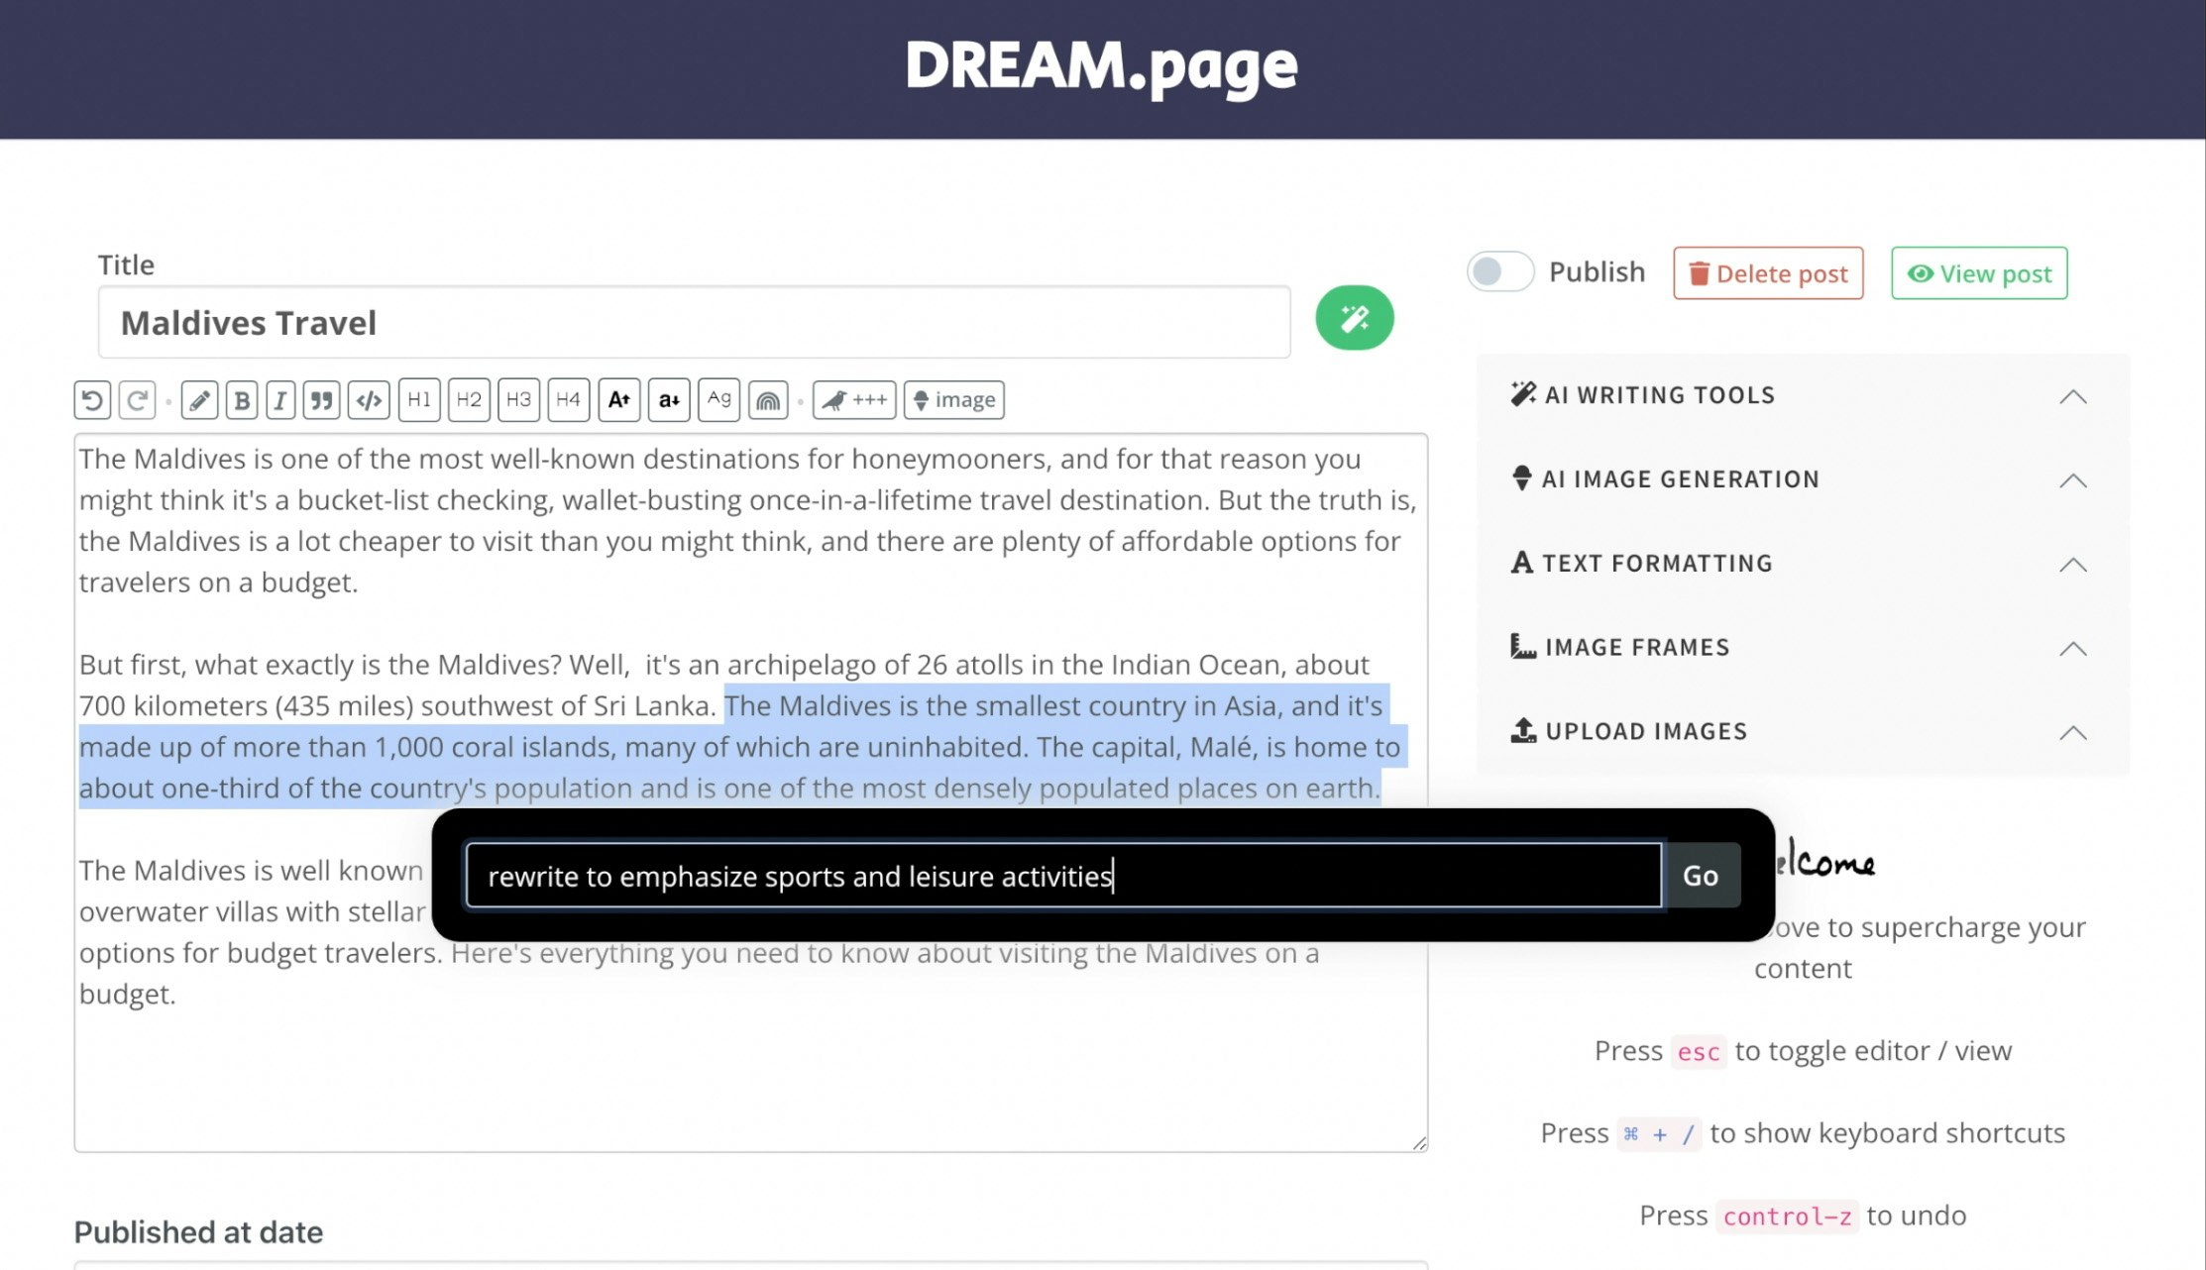Viewport: 2206px width, 1270px height.
Task: Click the pencil highlight tool
Action: [x=199, y=400]
